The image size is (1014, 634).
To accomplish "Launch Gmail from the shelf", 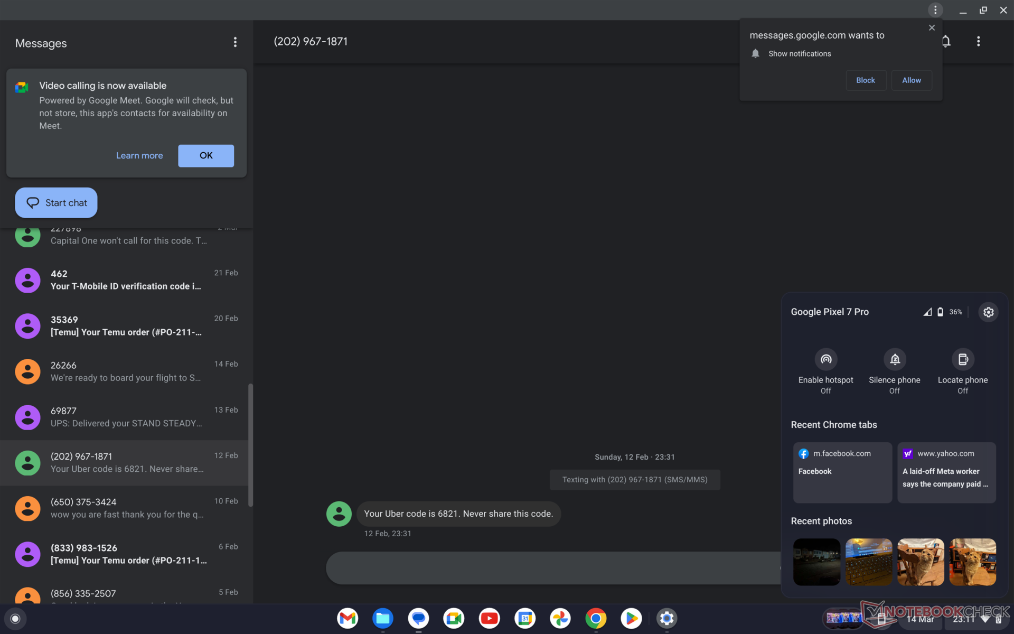I will (x=348, y=618).
